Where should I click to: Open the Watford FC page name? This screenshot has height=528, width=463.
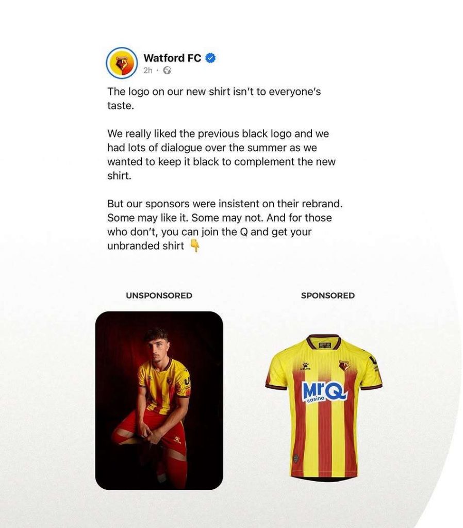tap(172, 58)
